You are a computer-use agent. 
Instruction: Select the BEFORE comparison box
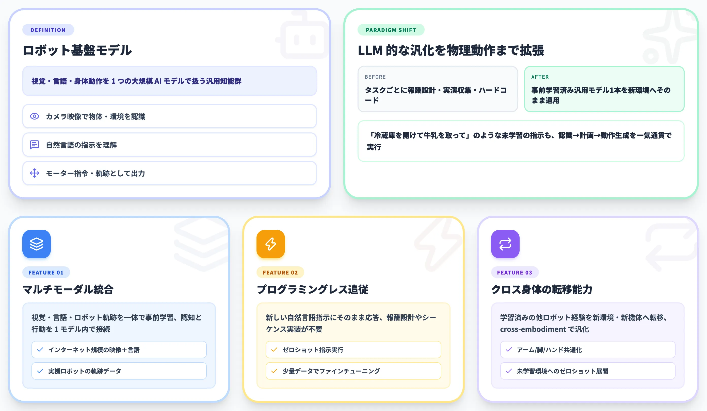point(438,89)
